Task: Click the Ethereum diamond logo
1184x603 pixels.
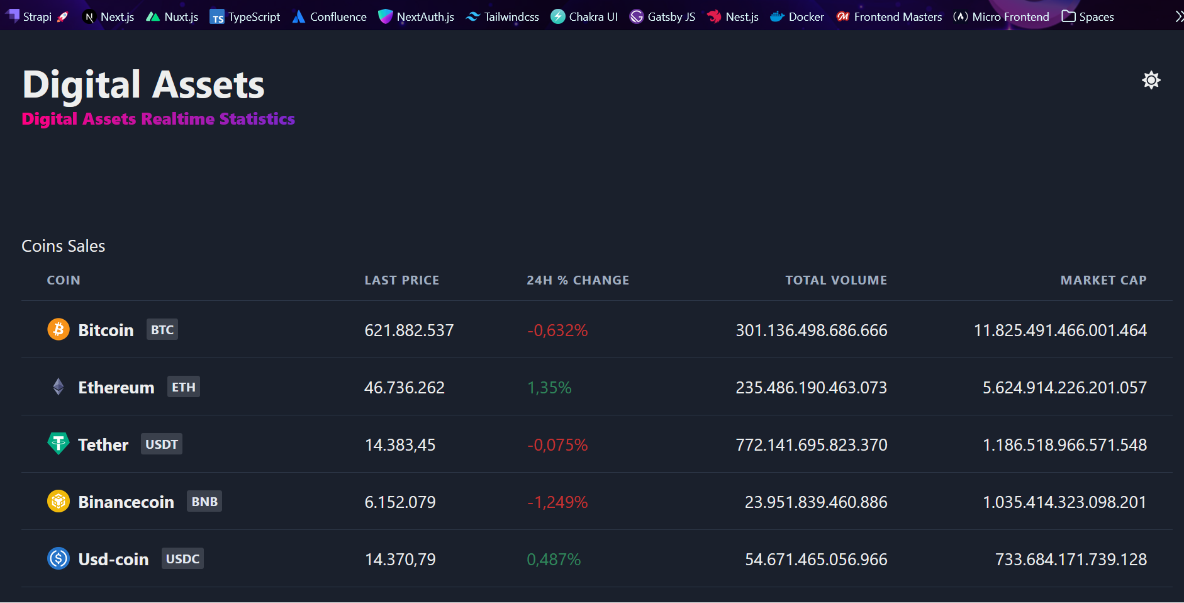Action: pyautogui.click(x=59, y=386)
